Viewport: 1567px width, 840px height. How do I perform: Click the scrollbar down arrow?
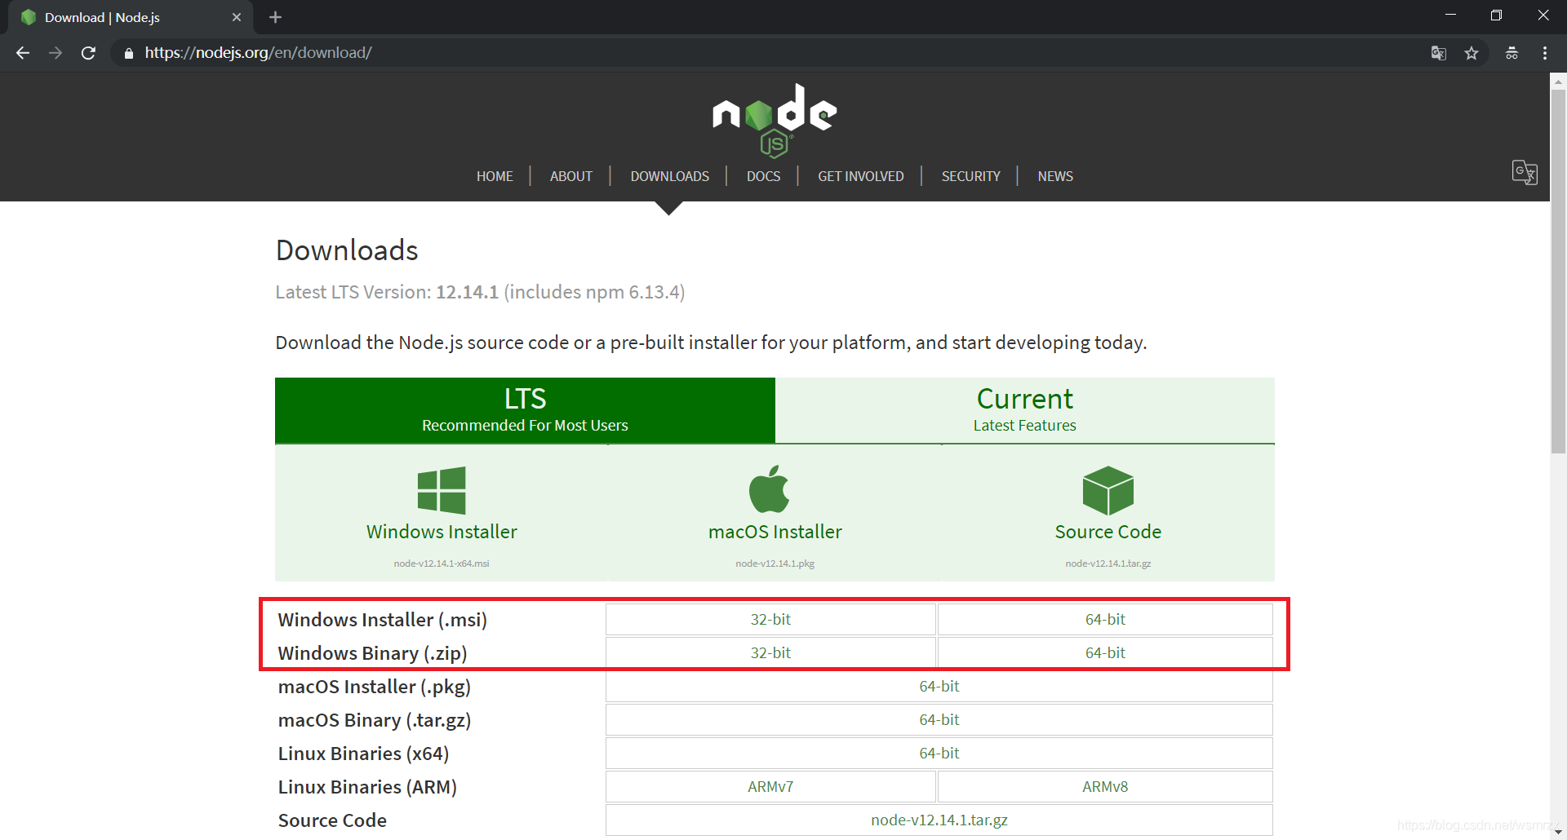click(x=1558, y=833)
